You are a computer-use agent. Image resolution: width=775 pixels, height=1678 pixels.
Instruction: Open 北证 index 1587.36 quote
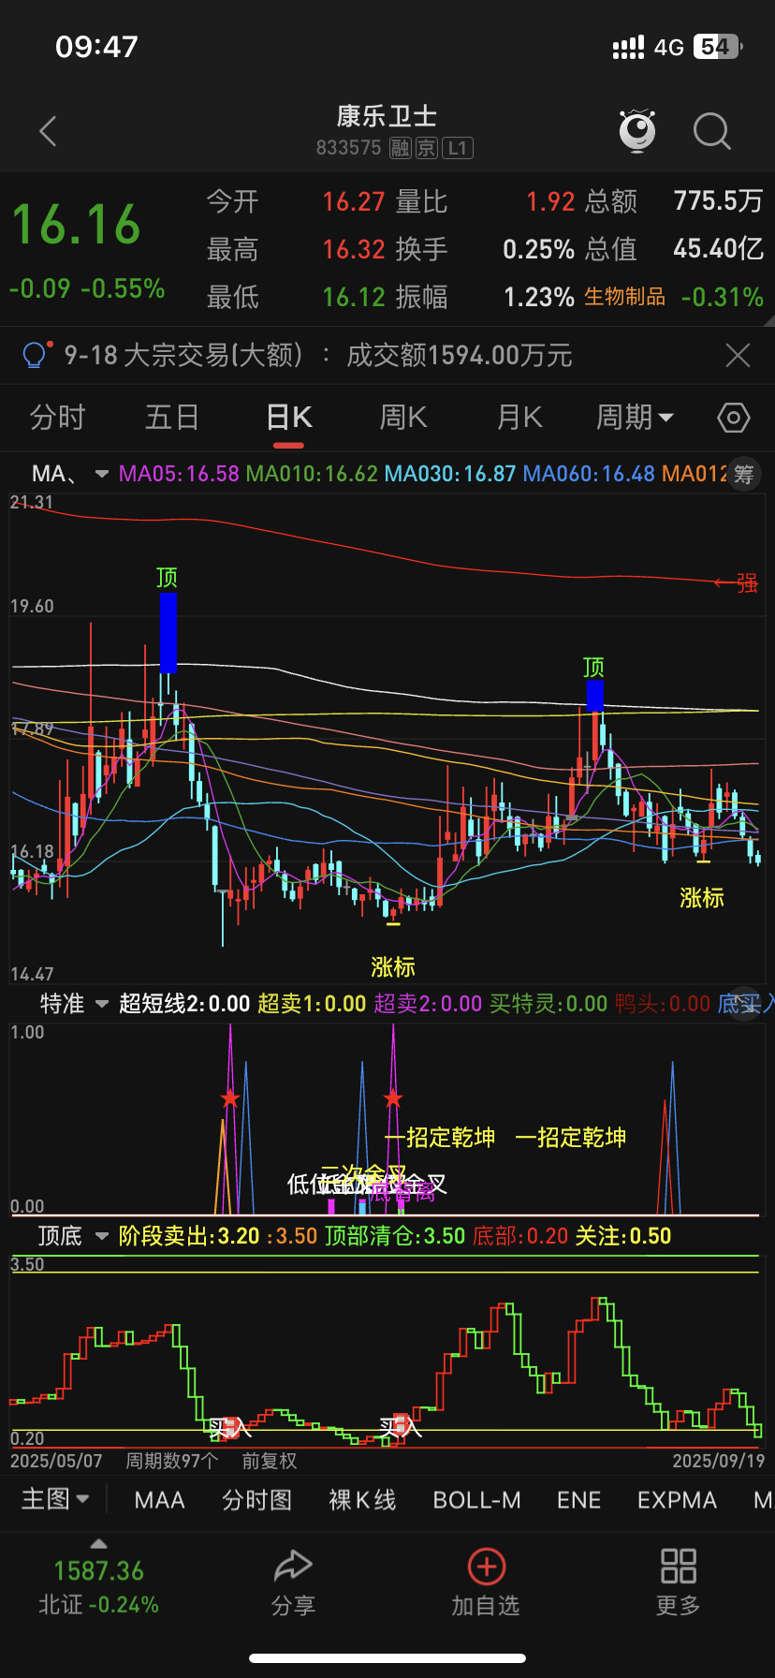tap(98, 1570)
